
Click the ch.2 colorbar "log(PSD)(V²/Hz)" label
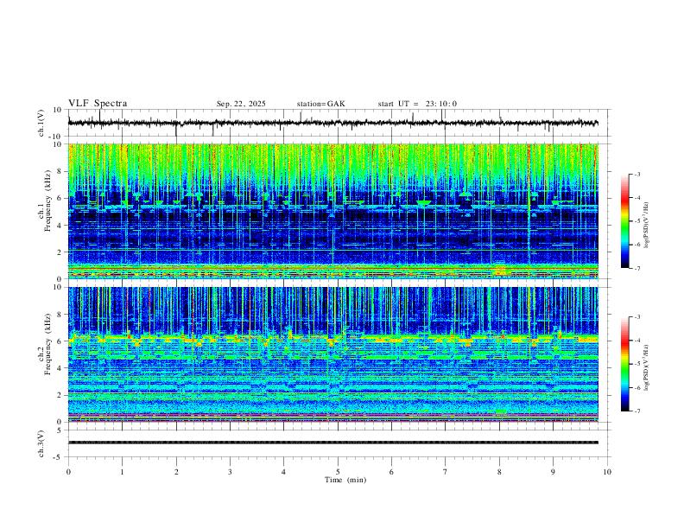click(x=646, y=367)
